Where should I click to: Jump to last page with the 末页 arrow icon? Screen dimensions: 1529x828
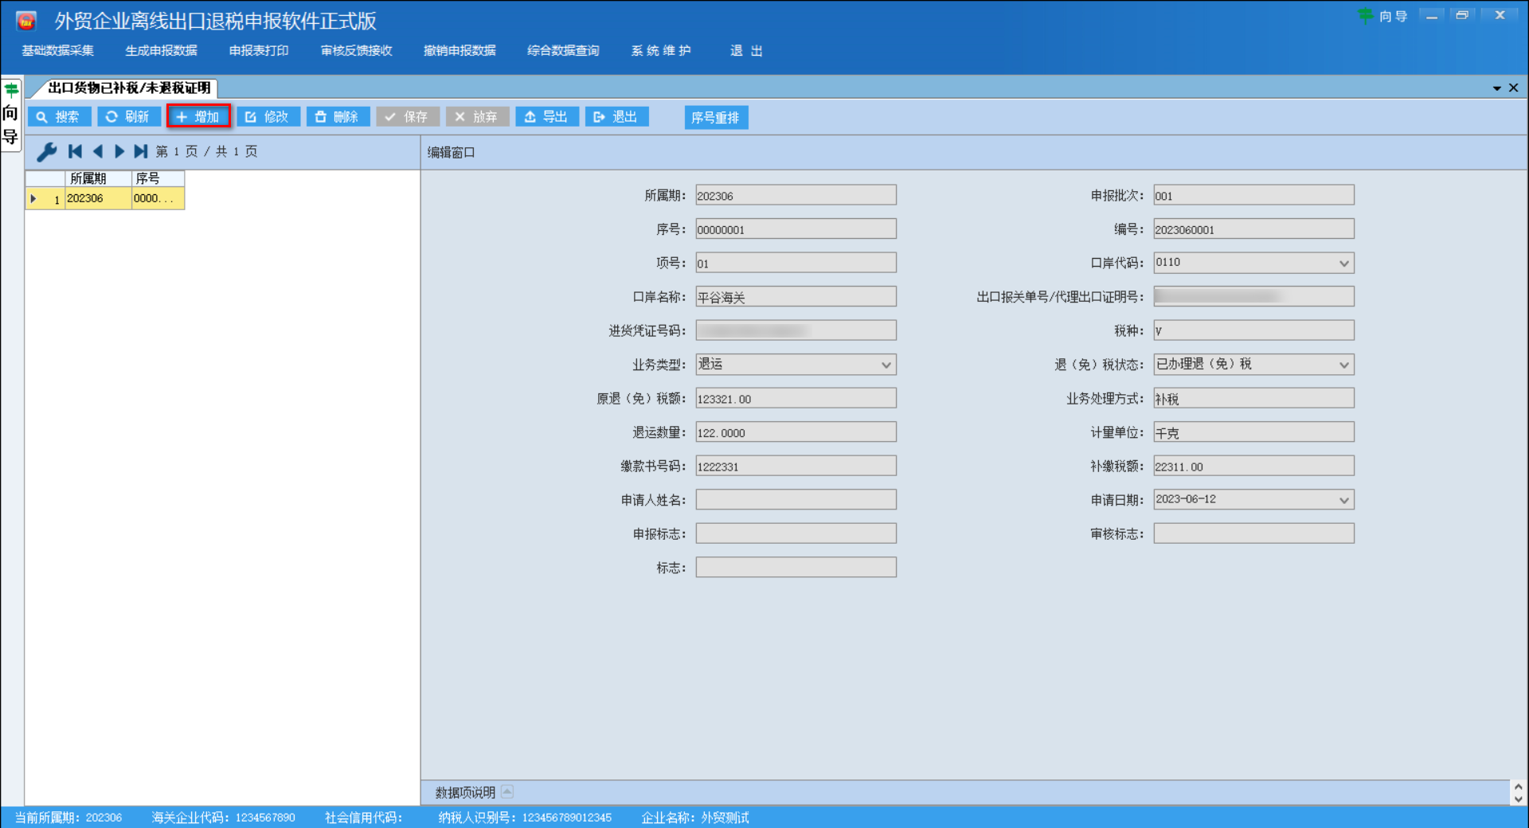[141, 151]
